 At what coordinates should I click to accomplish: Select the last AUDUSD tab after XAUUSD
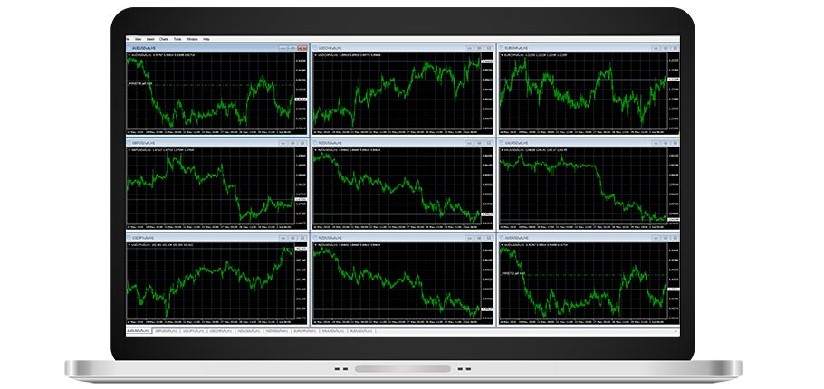pyautogui.click(x=361, y=331)
